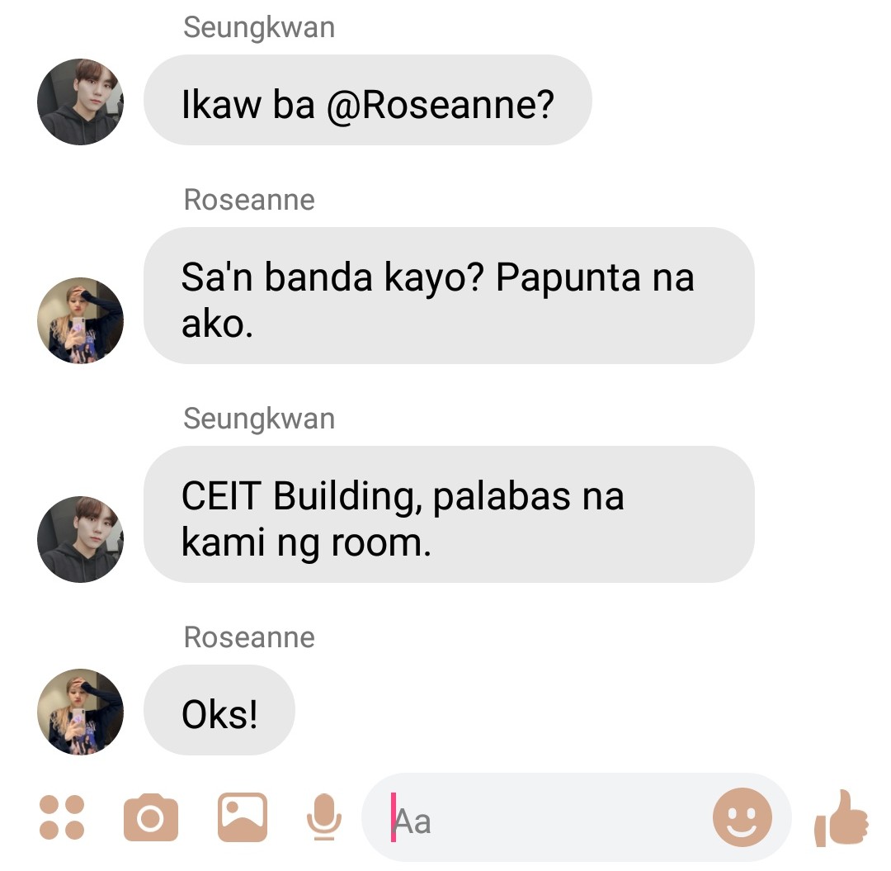
Task: Tap the topmost Seungkwan sender name
Action: 259,28
